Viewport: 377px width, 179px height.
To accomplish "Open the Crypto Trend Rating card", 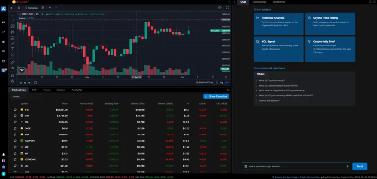I will 330,24.
